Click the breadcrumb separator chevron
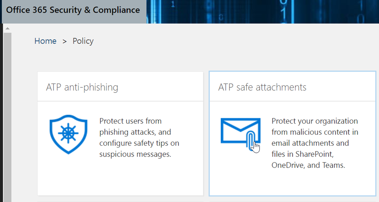The width and height of the screenshot is (379, 202). (x=64, y=41)
